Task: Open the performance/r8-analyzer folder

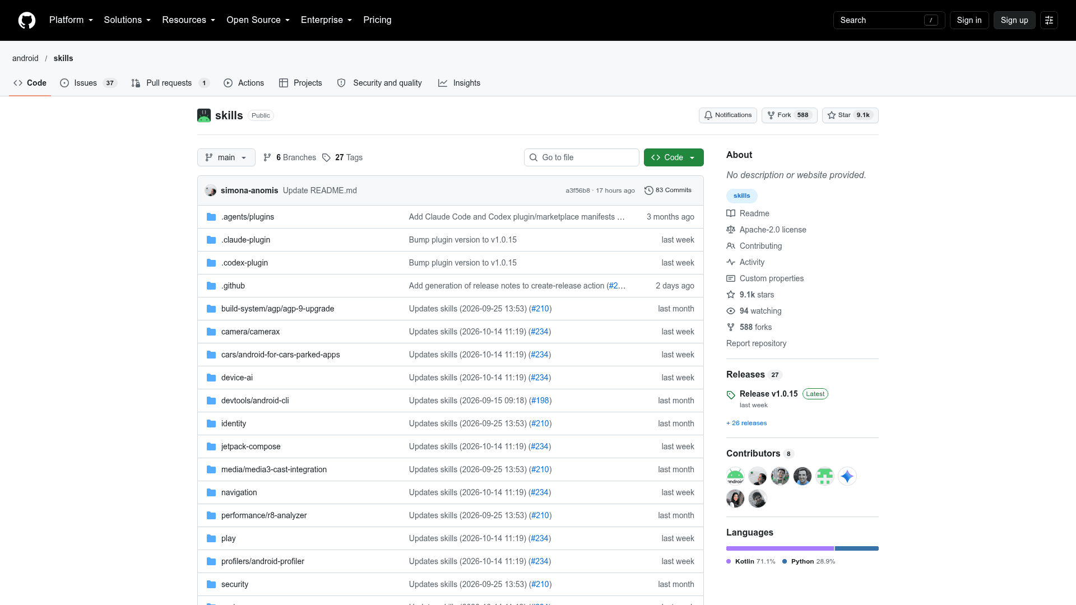Action: point(264,515)
